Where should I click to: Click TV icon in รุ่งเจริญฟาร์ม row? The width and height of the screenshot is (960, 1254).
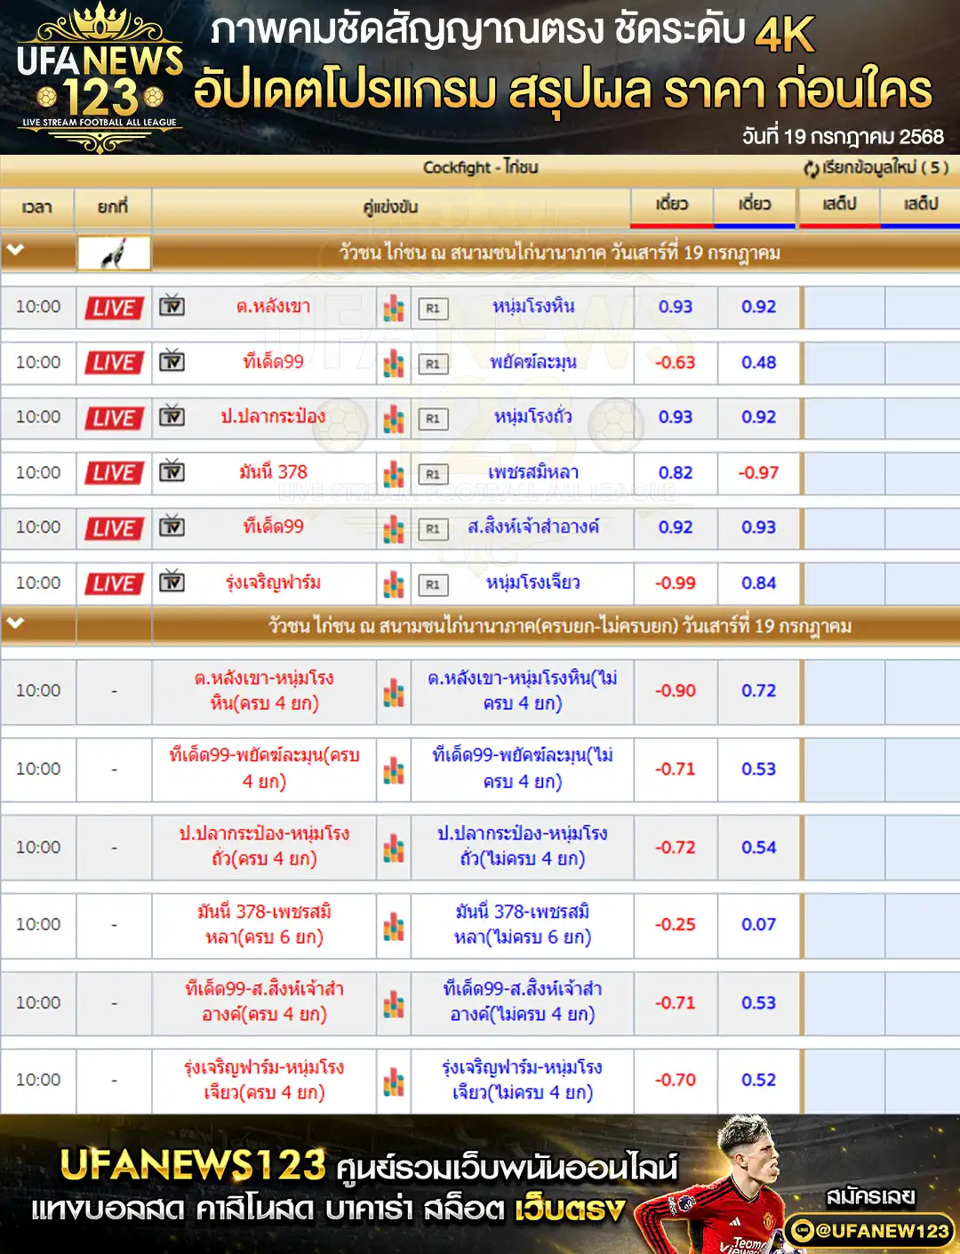point(172,582)
